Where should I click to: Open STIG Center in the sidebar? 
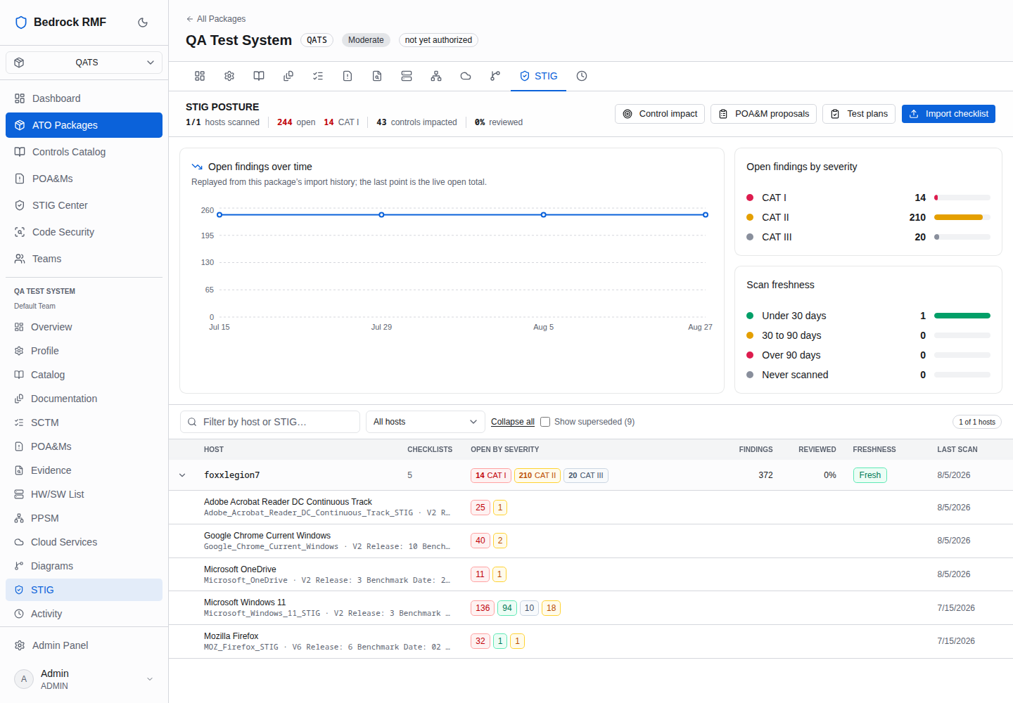pyautogui.click(x=84, y=205)
